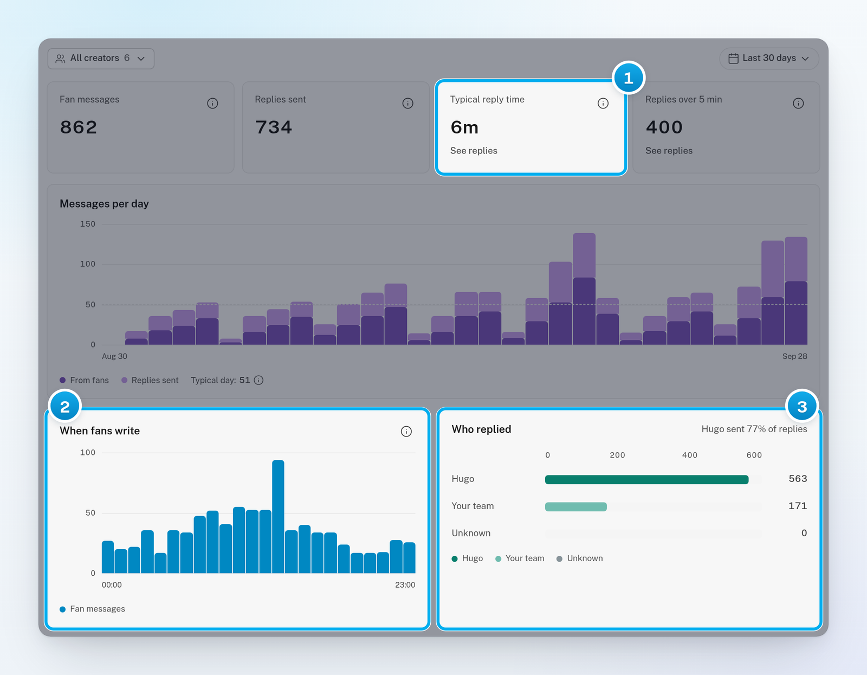Screen dimensions: 867x675
Task: Click the Unknown row label beside the bar
Action: click(x=471, y=533)
